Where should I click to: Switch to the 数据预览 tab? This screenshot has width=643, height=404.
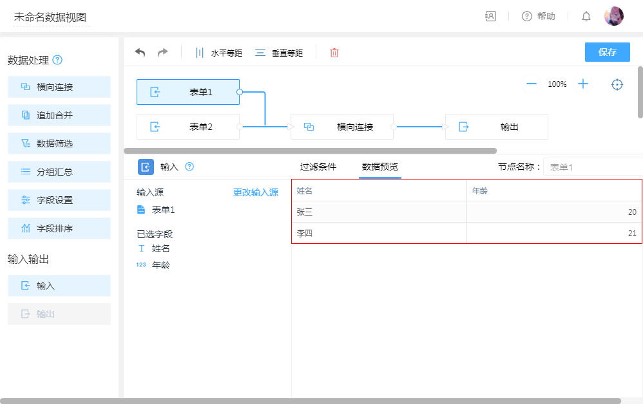(x=380, y=167)
